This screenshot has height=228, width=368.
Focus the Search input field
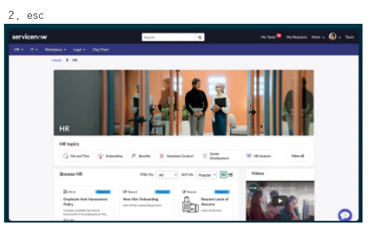click(x=168, y=37)
